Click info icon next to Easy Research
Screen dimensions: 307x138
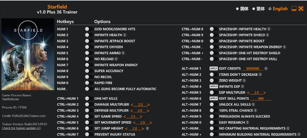tap(247, 122)
